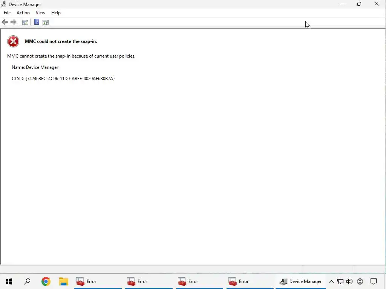The height and width of the screenshot is (289, 386).
Task: Open the Action Center notifications icon
Action: pyautogui.click(x=374, y=281)
